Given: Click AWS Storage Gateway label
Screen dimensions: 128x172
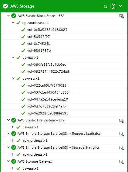Looking at the screenshot, I should 35,161.
